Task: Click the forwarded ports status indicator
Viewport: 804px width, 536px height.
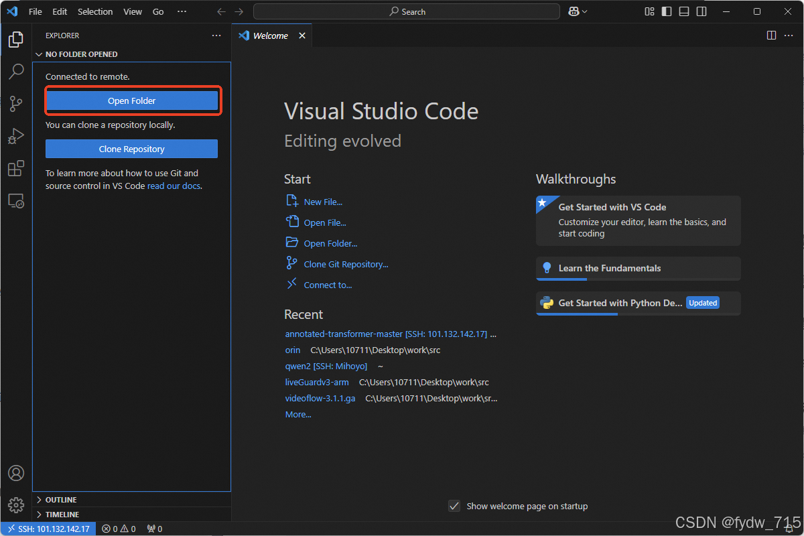Action: [154, 529]
